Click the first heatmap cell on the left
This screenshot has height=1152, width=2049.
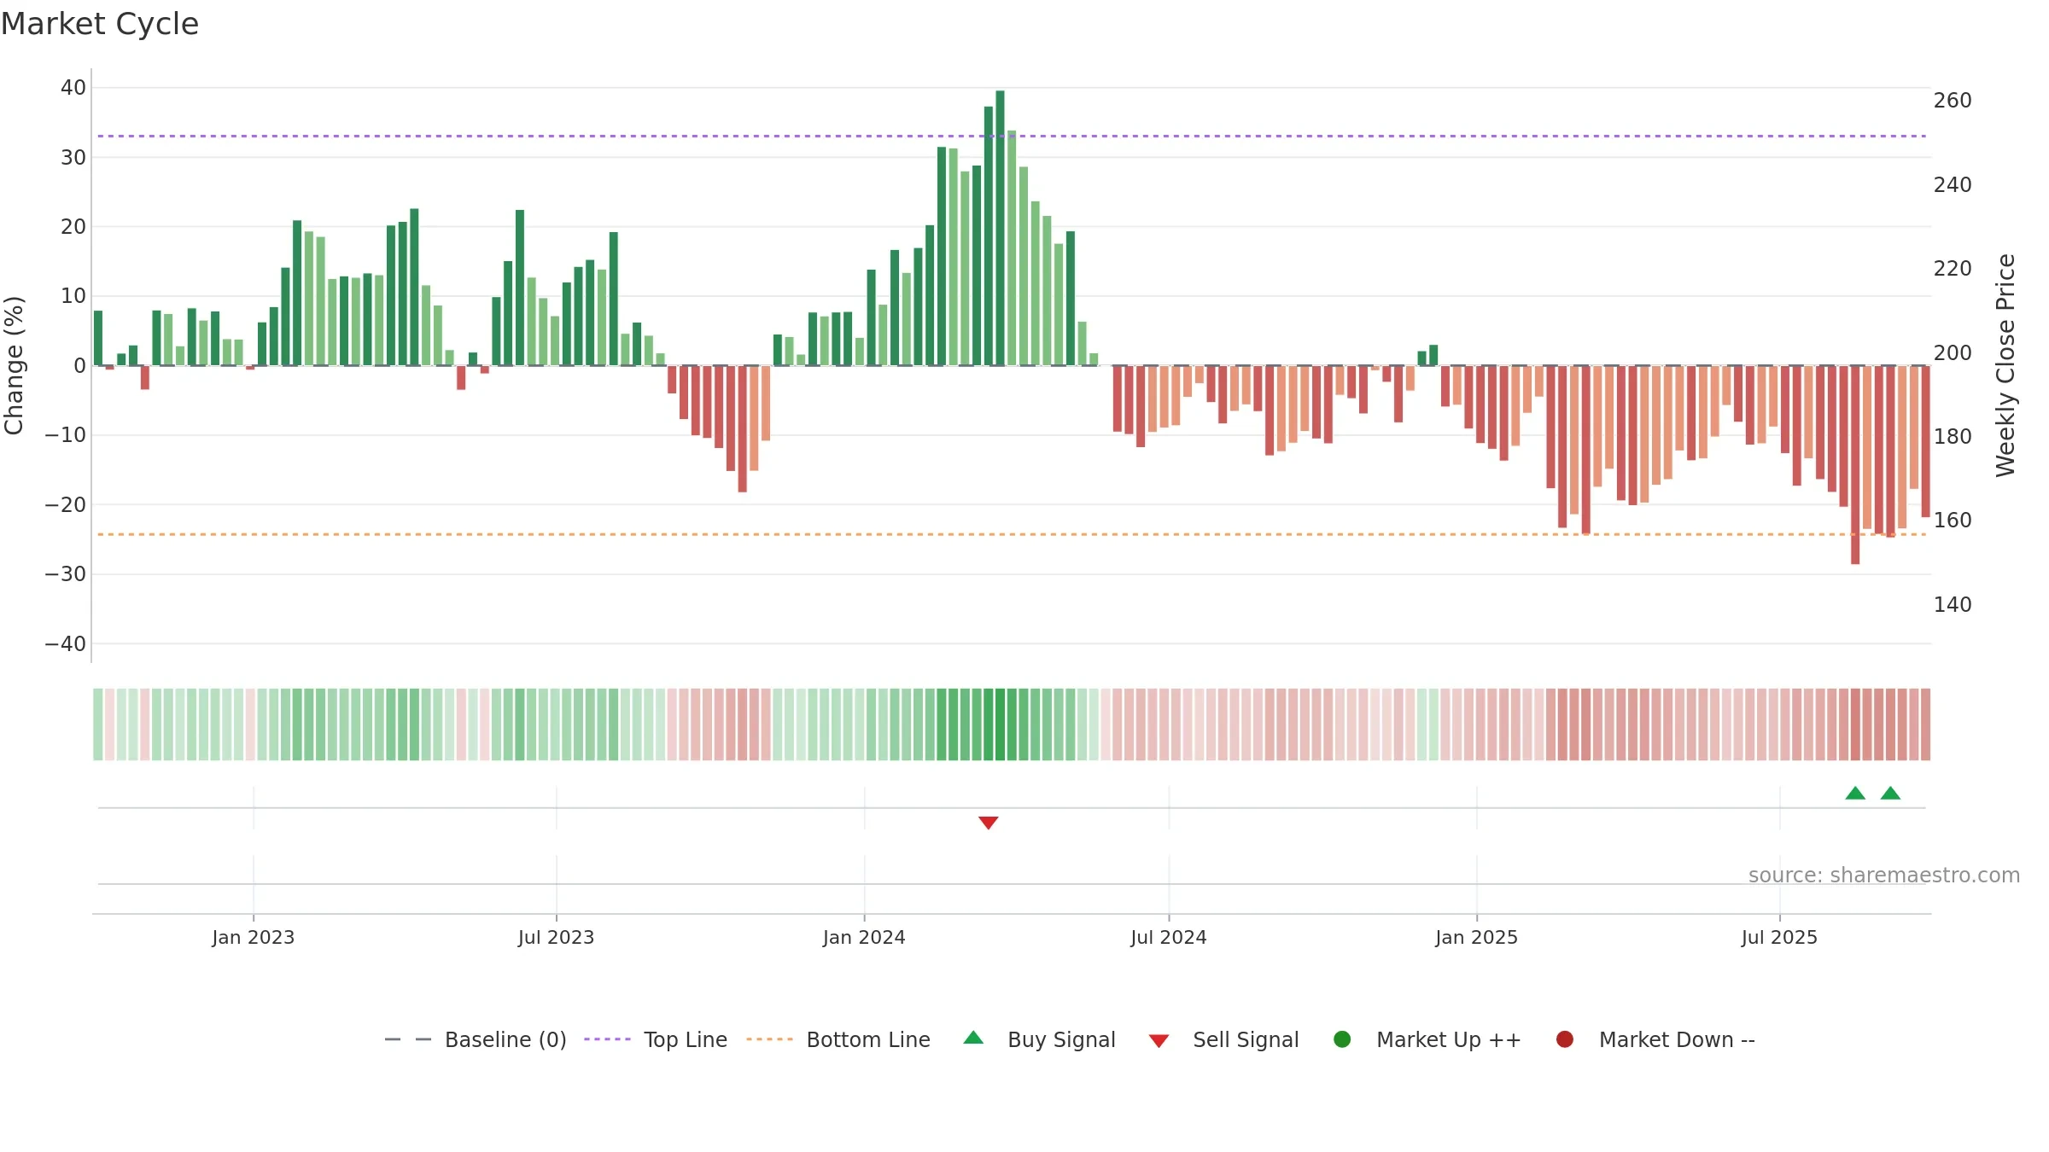click(98, 724)
